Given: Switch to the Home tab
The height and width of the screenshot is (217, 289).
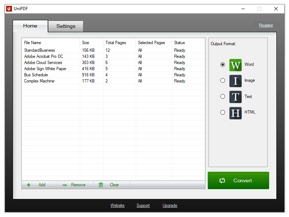Looking at the screenshot, I should pyautogui.click(x=30, y=26).
